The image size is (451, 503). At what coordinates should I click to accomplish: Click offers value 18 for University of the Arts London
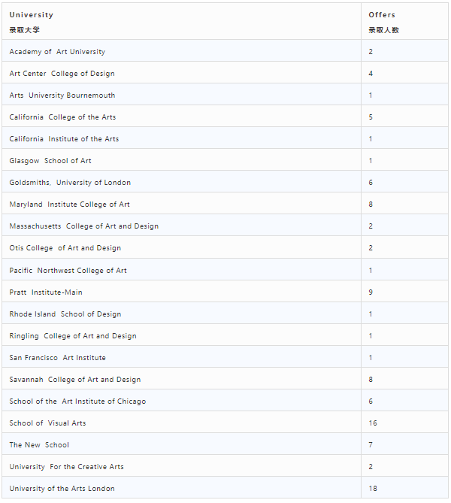373,489
